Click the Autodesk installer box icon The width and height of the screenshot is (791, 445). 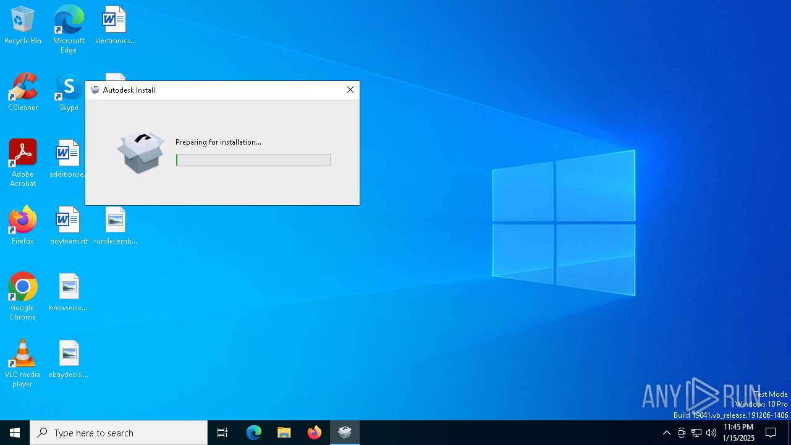(141, 152)
